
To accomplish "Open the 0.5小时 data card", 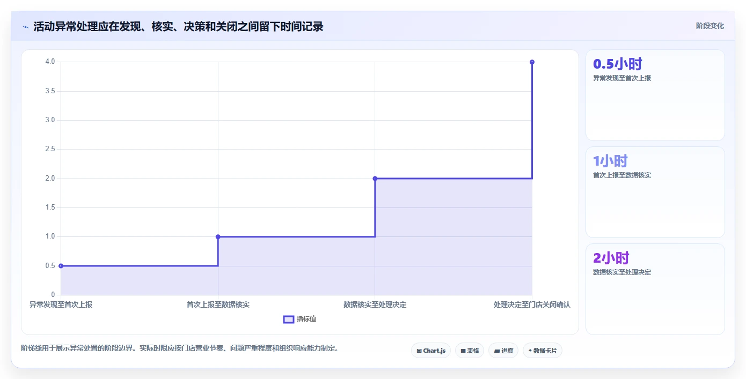I will (x=655, y=95).
